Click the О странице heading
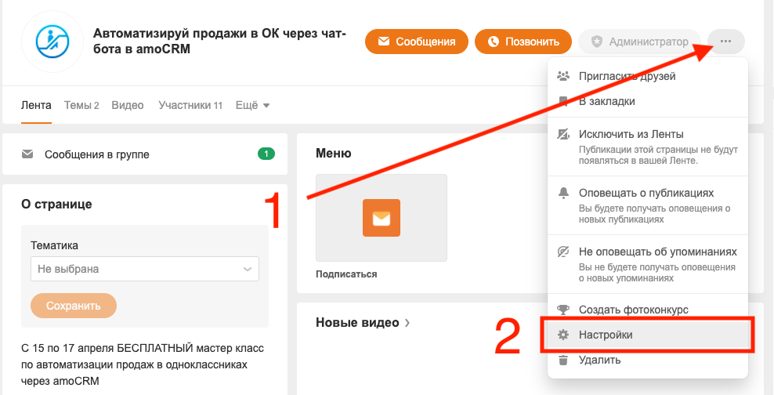 click(x=56, y=205)
